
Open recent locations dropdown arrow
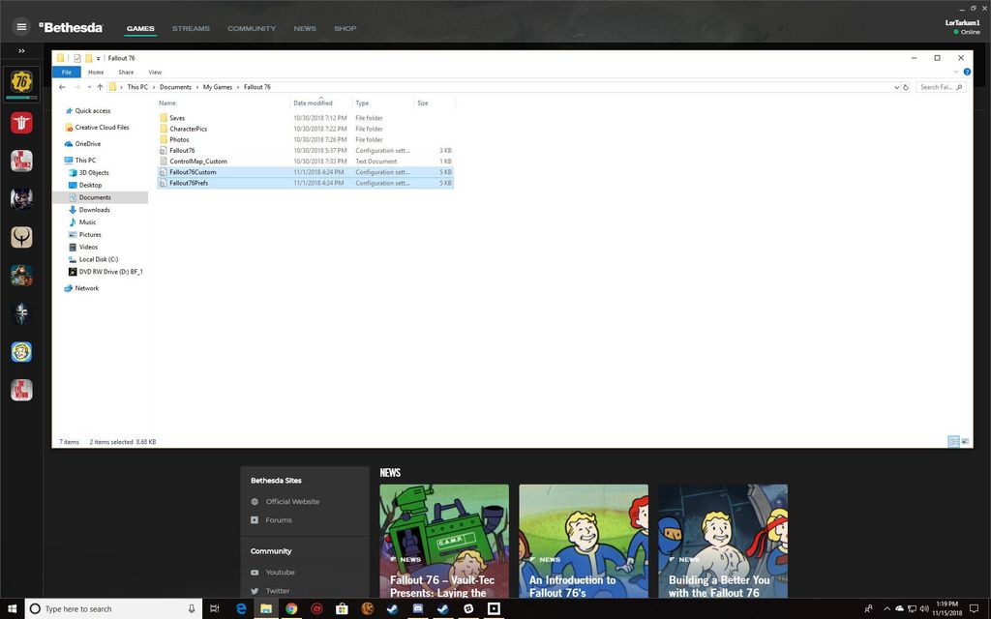(89, 87)
